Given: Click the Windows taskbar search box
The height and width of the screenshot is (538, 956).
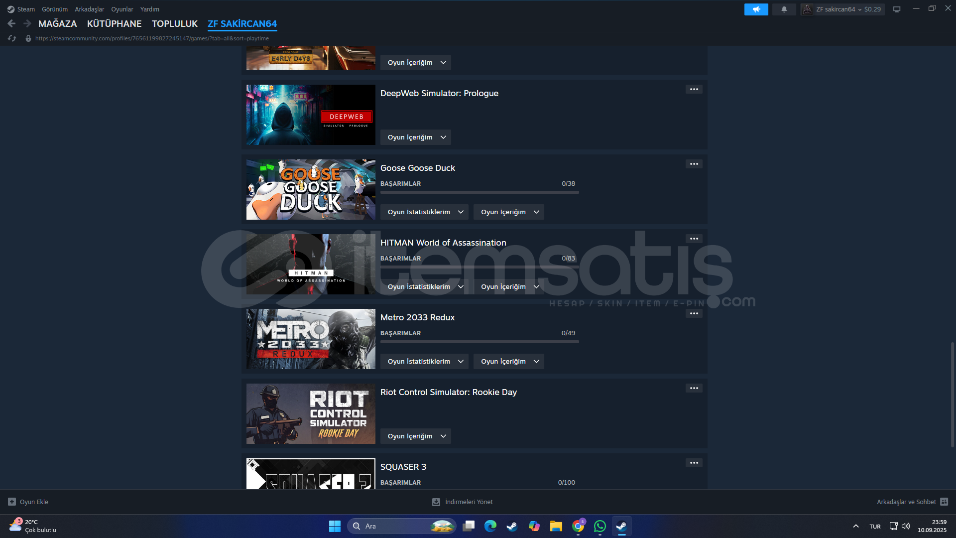Looking at the screenshot, I should click(x=401, y=526).
